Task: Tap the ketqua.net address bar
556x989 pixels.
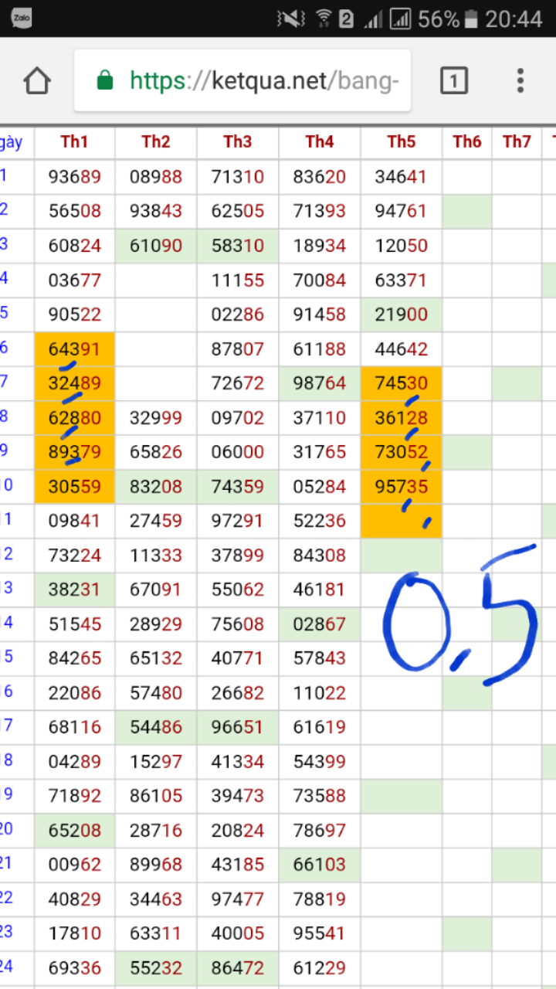Action: [242, 80]
